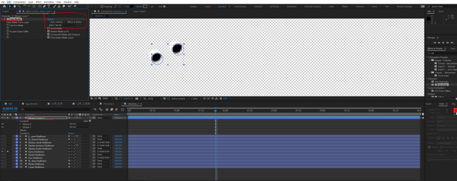
Task: Click the Add shape circular icon in toolbar
Action: click(164, 7)
